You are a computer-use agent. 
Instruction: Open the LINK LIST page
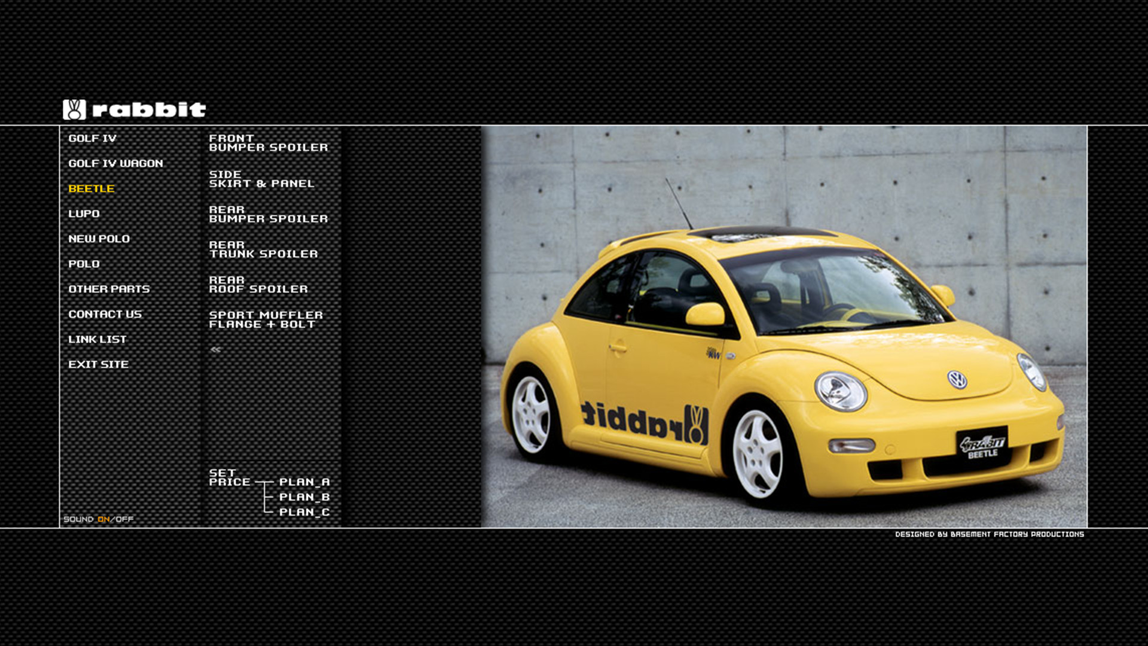pos(97,339)
